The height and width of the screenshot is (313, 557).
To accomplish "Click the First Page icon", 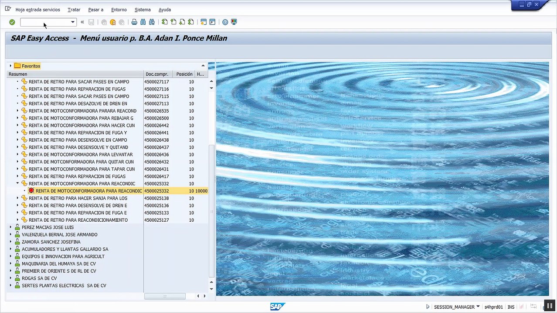I will click(x=164, y=22).
